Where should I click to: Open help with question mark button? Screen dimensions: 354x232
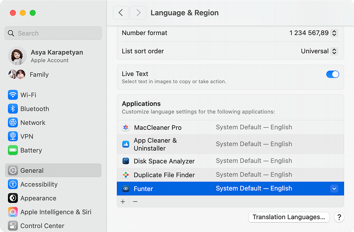(x=339, y=217)
